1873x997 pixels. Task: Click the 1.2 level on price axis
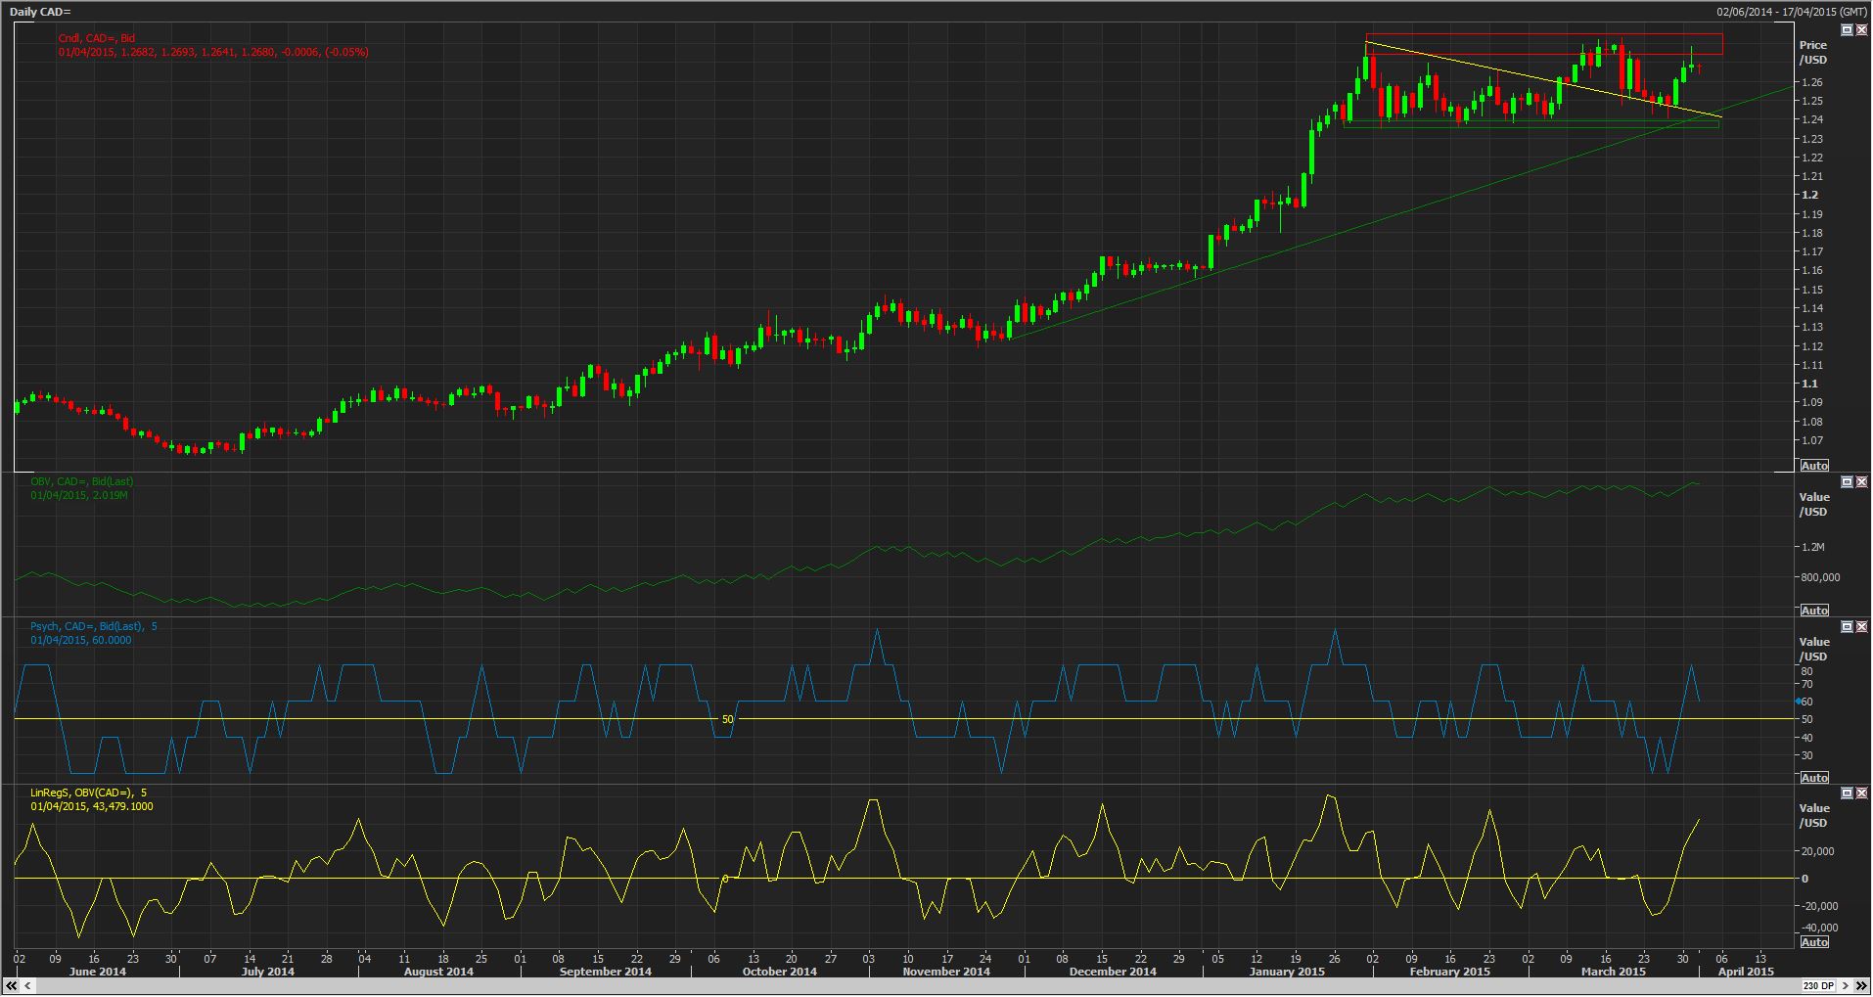click(x=1809, y=195)
